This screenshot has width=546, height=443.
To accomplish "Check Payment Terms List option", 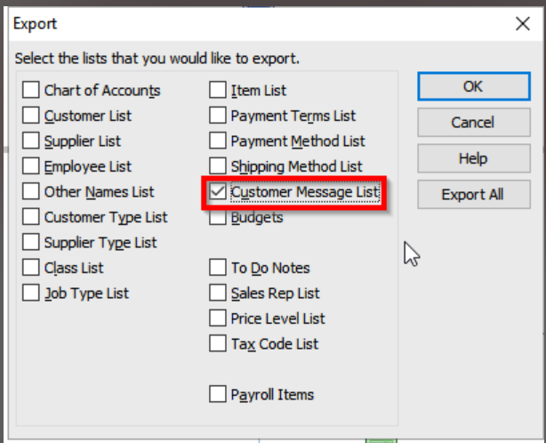I will 218,116.
